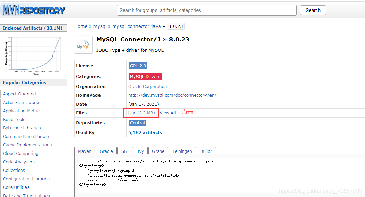The width and height of the screenshot is (365, 197).
Task: Click the Central repository tag
Action: click(137, 123)
